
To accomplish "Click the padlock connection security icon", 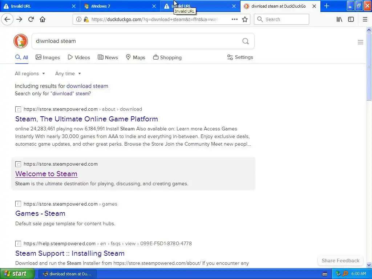I will coord(86,20).
